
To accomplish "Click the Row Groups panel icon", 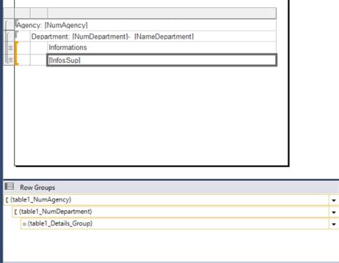I will pos(9,187).
